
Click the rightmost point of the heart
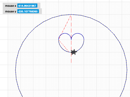(x=84, y=39)
